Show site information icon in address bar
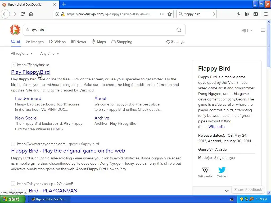This screenshot has height=203, width=271. (x=57, y=14)
